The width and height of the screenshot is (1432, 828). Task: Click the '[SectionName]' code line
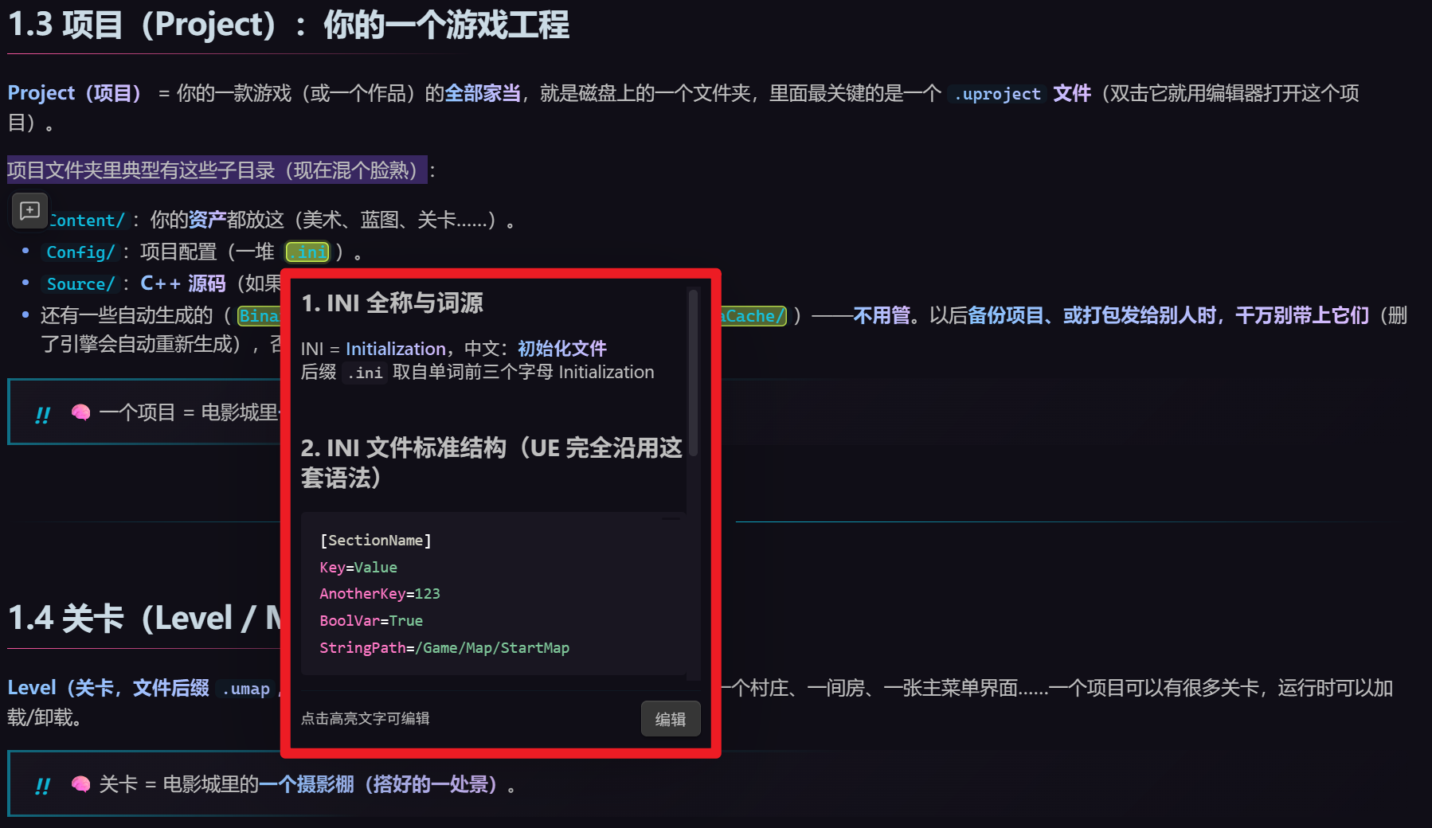tap(375, 541)
